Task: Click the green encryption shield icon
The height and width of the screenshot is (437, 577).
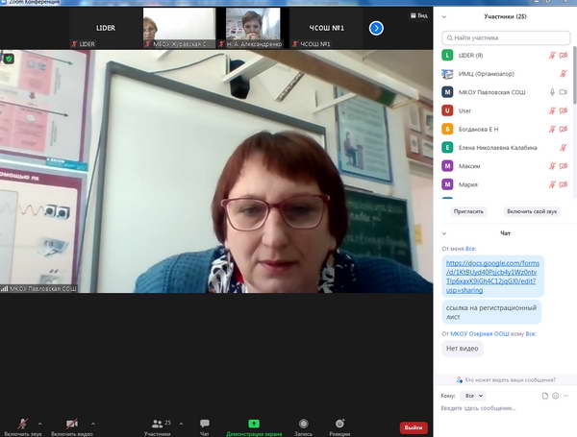Action: [9, 59]
